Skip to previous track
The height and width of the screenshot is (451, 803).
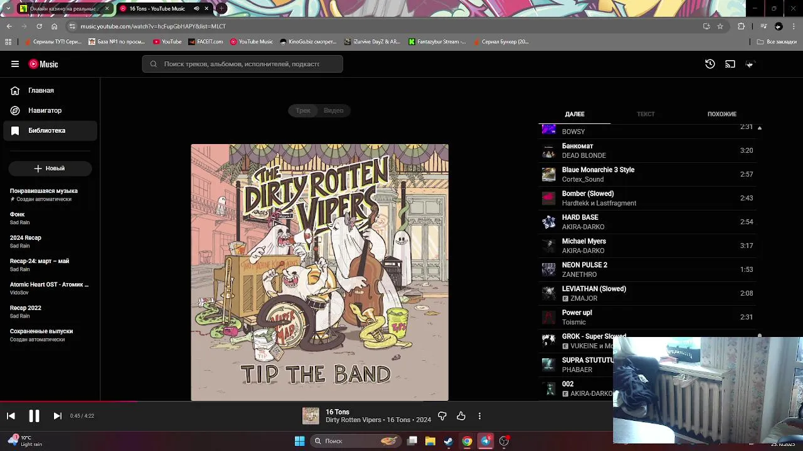[x=11, y=416]
